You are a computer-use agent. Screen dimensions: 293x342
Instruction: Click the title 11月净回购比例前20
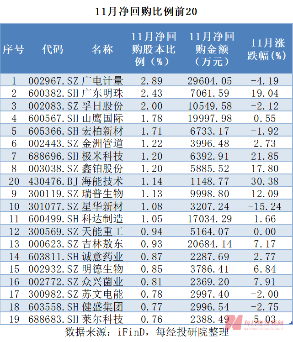point(146,11)
